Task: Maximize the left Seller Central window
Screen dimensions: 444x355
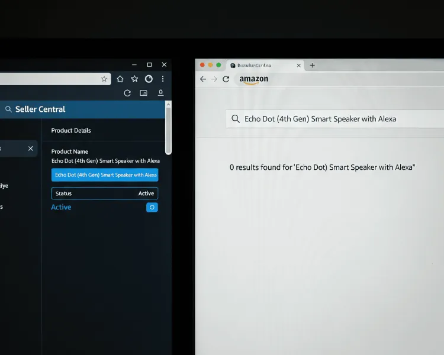Action: click(149, 64)
